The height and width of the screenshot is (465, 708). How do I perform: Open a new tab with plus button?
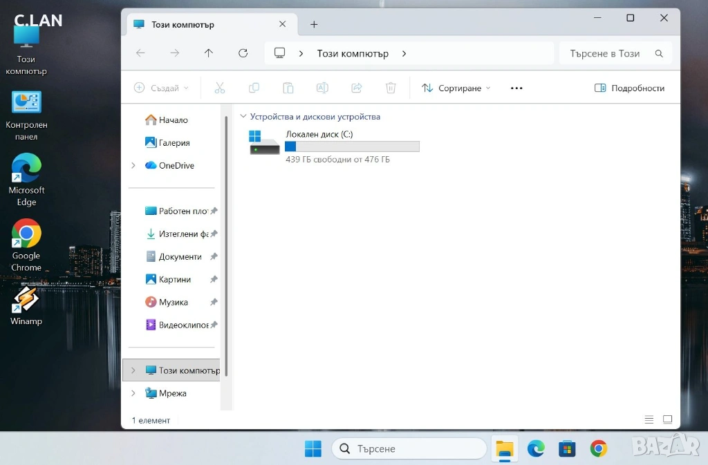(x=314, y=24)
